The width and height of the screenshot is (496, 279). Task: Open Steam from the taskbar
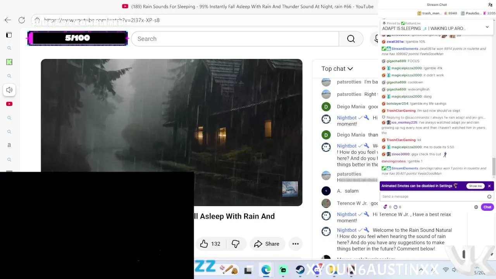300,270
